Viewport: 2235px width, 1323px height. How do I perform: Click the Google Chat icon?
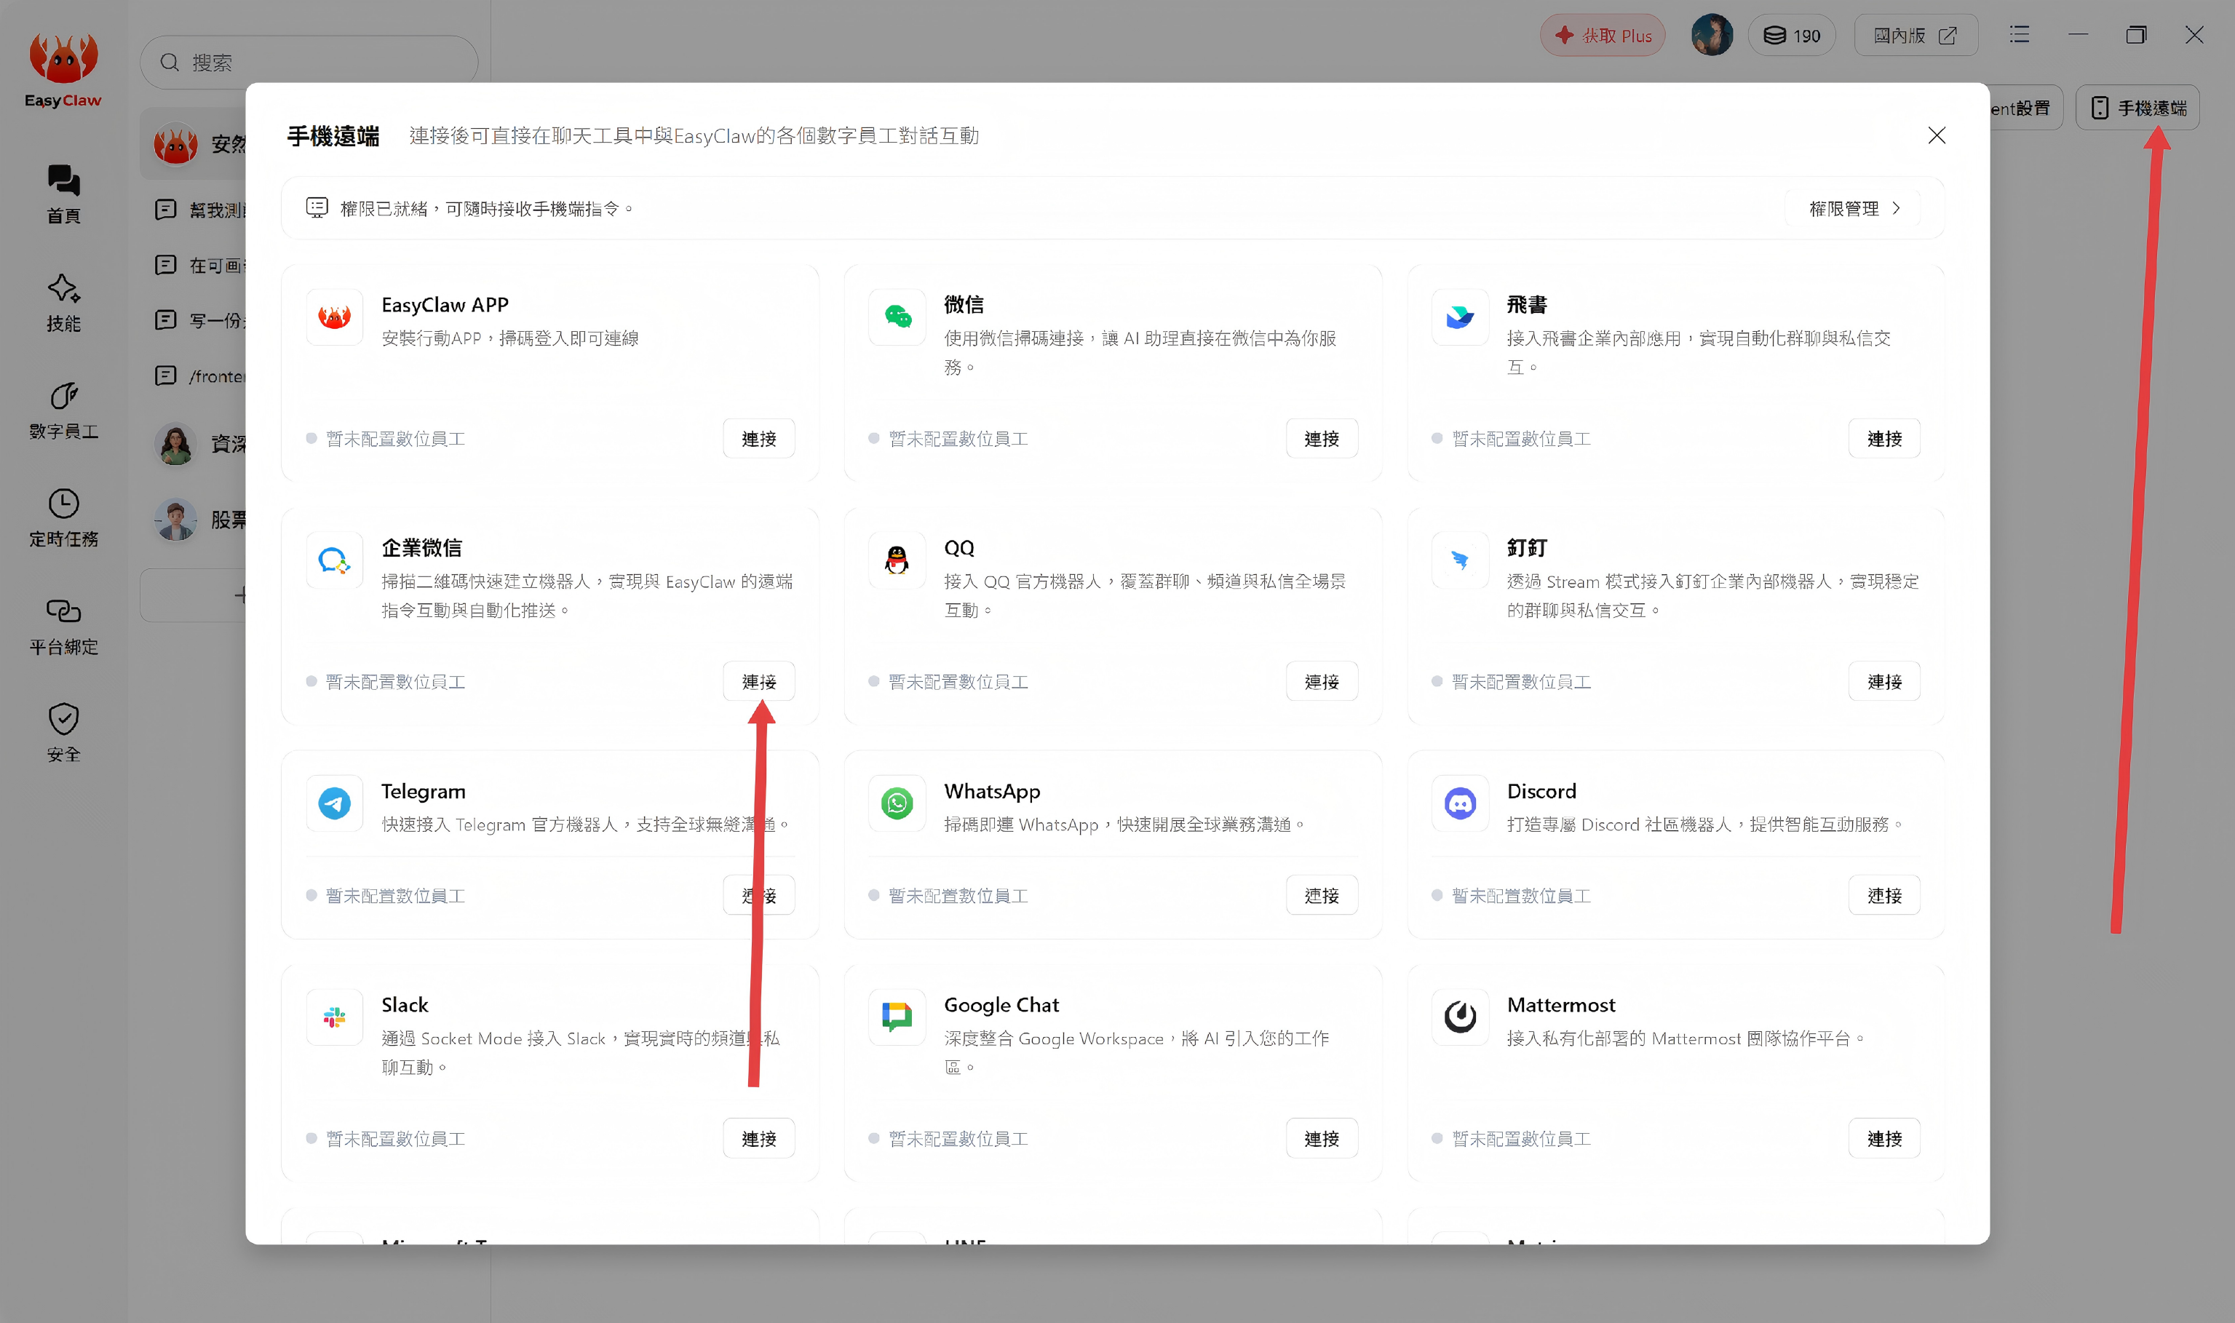point(897,1017)
